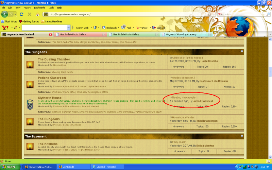Reload the page with the refresh icon

tap(21, 14)
